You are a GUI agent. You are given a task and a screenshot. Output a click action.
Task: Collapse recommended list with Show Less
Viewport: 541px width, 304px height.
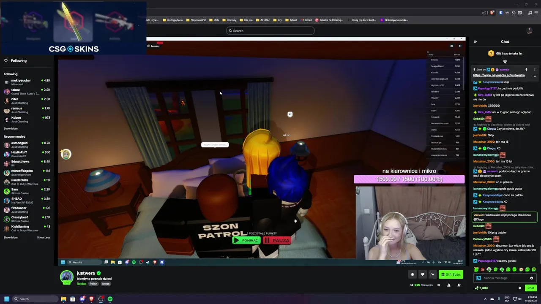point(44,237)
